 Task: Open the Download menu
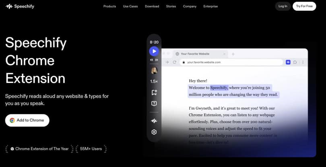coord(152,6)
